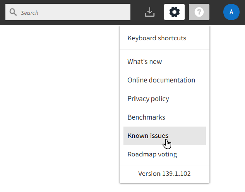This screenshot has width=245, height=192.
Task: Select the What's new menu entry
Action: (145, 62)
